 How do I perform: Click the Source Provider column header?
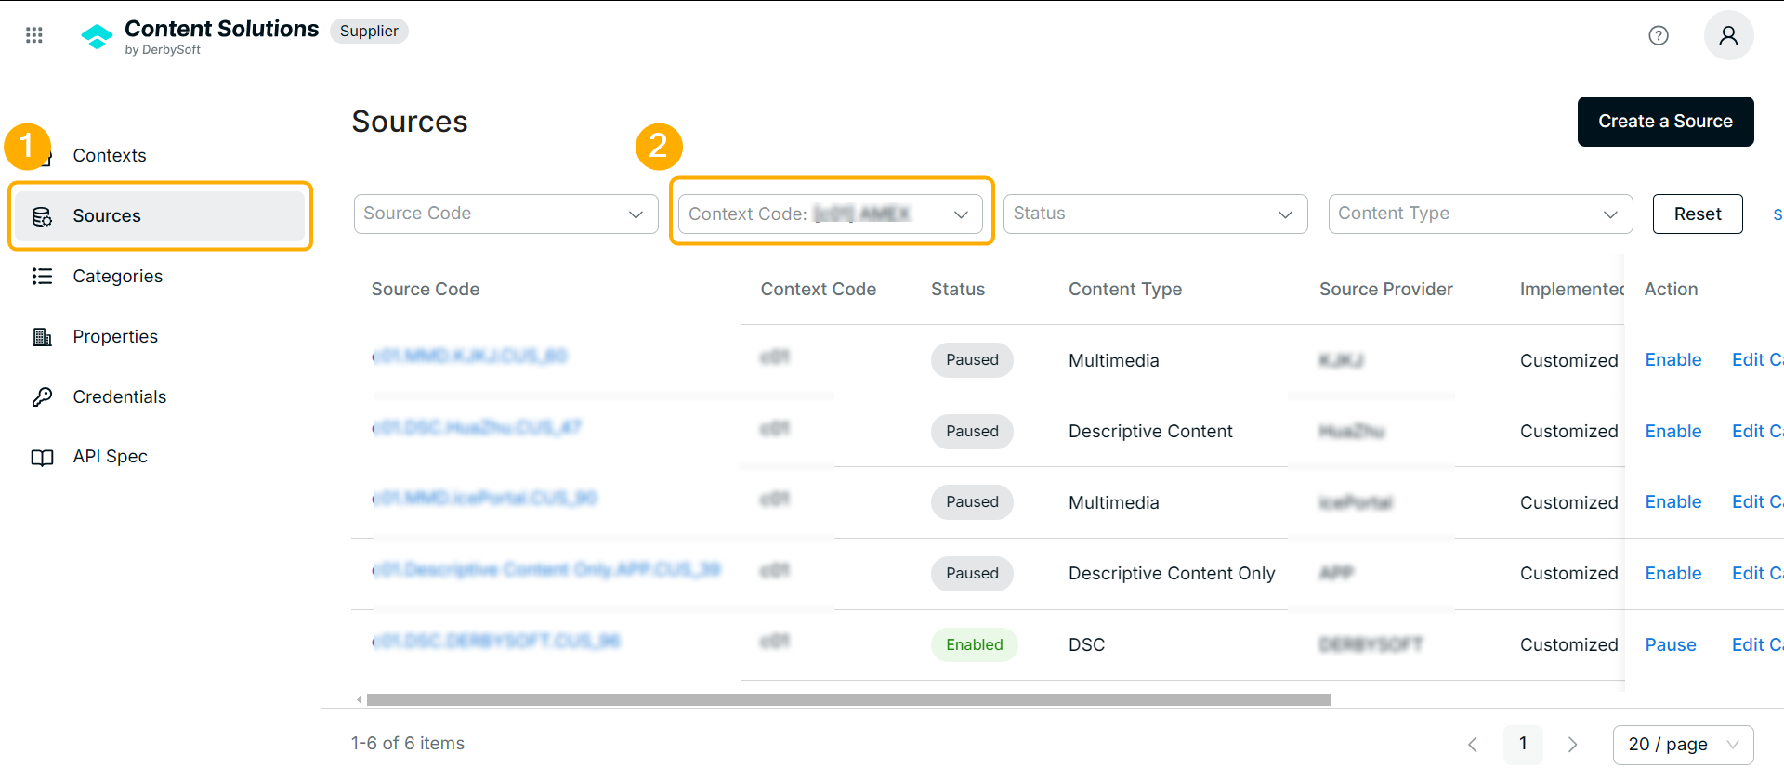(1386, 289)
